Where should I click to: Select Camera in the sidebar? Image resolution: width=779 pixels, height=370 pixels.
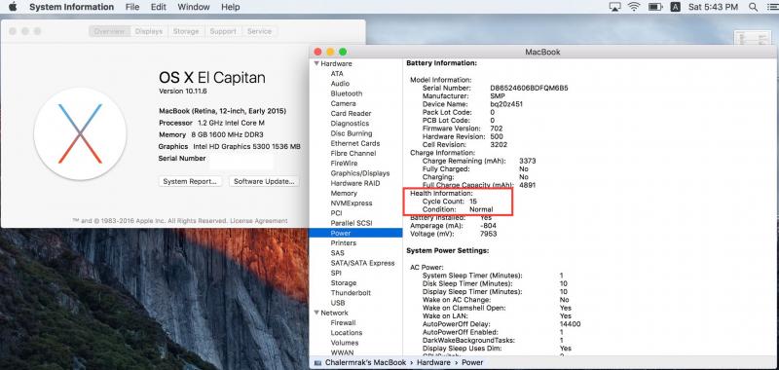point(343,103)
